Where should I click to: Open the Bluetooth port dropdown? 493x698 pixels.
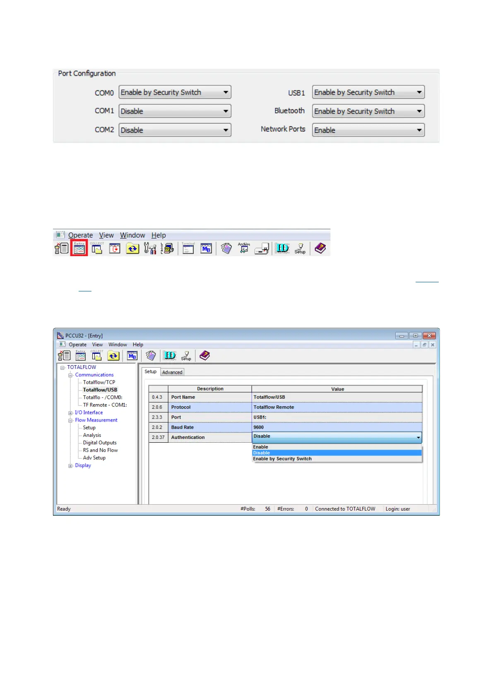tap(368, 111)
